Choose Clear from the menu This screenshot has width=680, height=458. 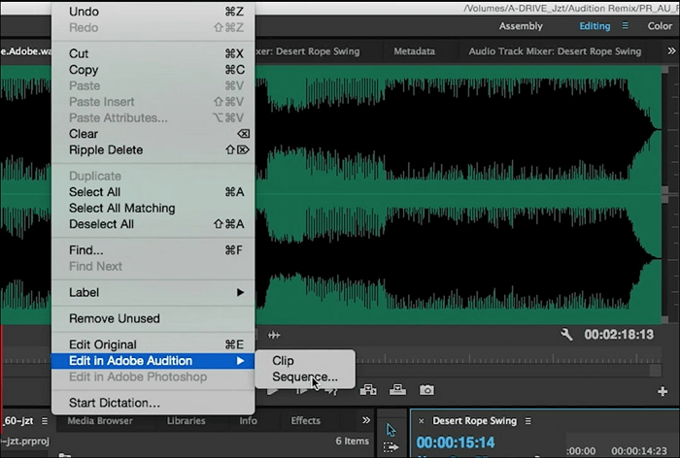click(x=153, y=134)
